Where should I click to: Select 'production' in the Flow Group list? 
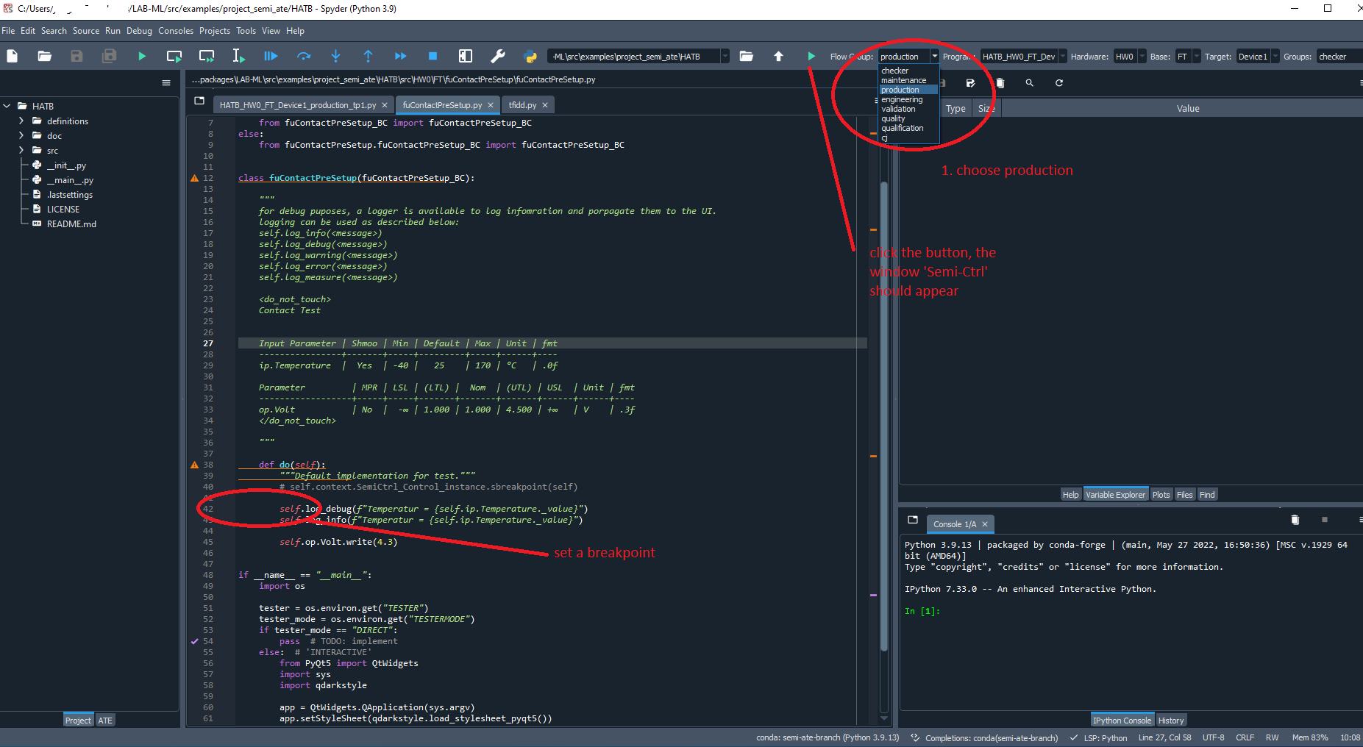pyautogui.click(x=908, y=90)
